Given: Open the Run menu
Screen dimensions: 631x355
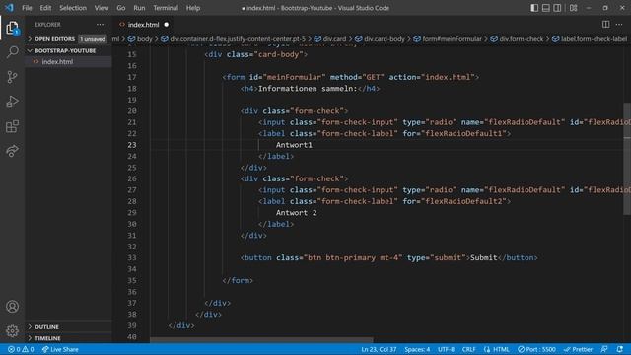Looking at the screenshot, I should 139,8.
